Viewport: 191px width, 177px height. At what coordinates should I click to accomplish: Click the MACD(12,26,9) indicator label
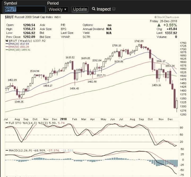coord(20,150)
